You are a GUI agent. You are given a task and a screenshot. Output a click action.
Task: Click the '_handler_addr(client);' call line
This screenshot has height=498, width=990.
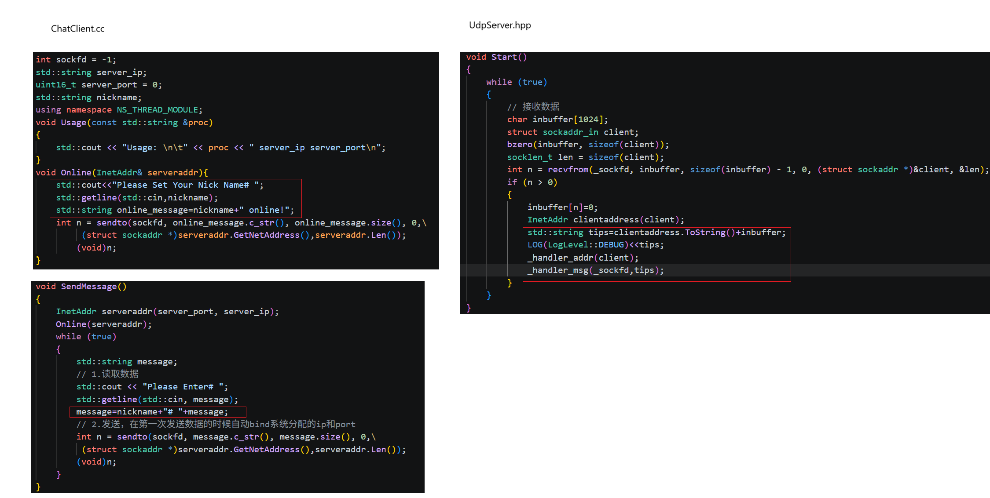(583, 258)
